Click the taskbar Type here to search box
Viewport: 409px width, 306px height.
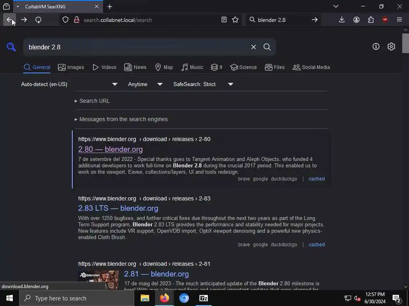(x=77, y=298)
